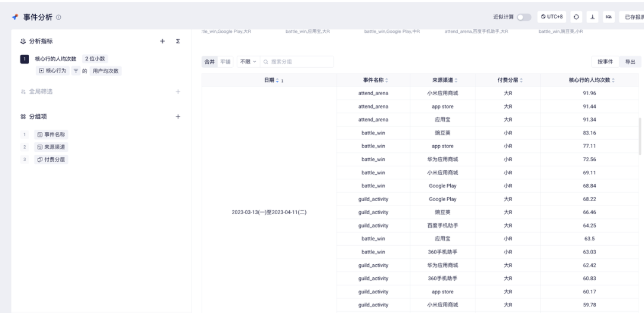The width and height of the screenshot is (644, 313).
Task: Open the 付费分层 grouping chip
Action: 51,159
